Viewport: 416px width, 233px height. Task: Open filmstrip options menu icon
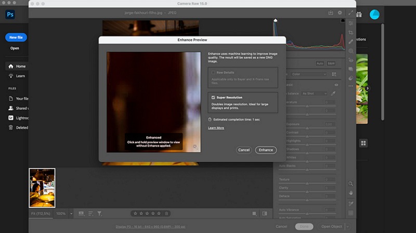[x=81, y=214]
